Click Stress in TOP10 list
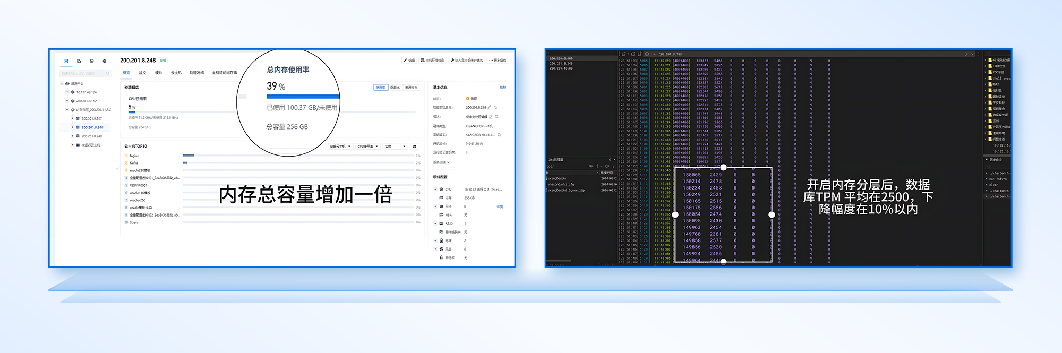The width and height of the screenshot is (1062, 353). coord(134,223)
